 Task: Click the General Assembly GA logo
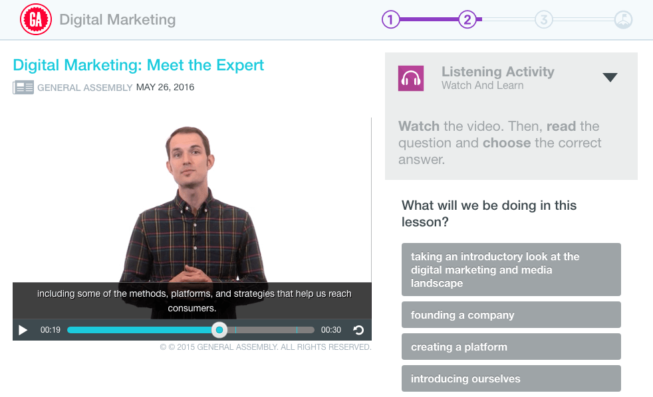(x=36, y=19)
